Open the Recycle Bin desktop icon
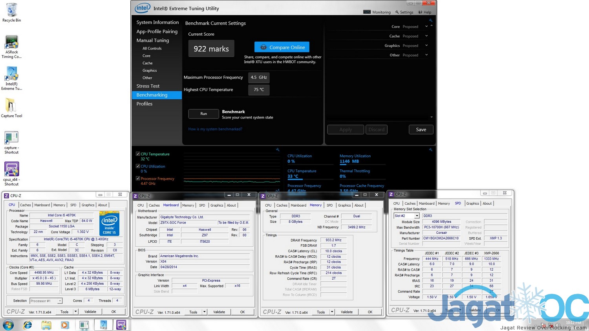Image resolution: width=589 pixels, height=331 pixels. pyautogui.click(x=12, y=12)
